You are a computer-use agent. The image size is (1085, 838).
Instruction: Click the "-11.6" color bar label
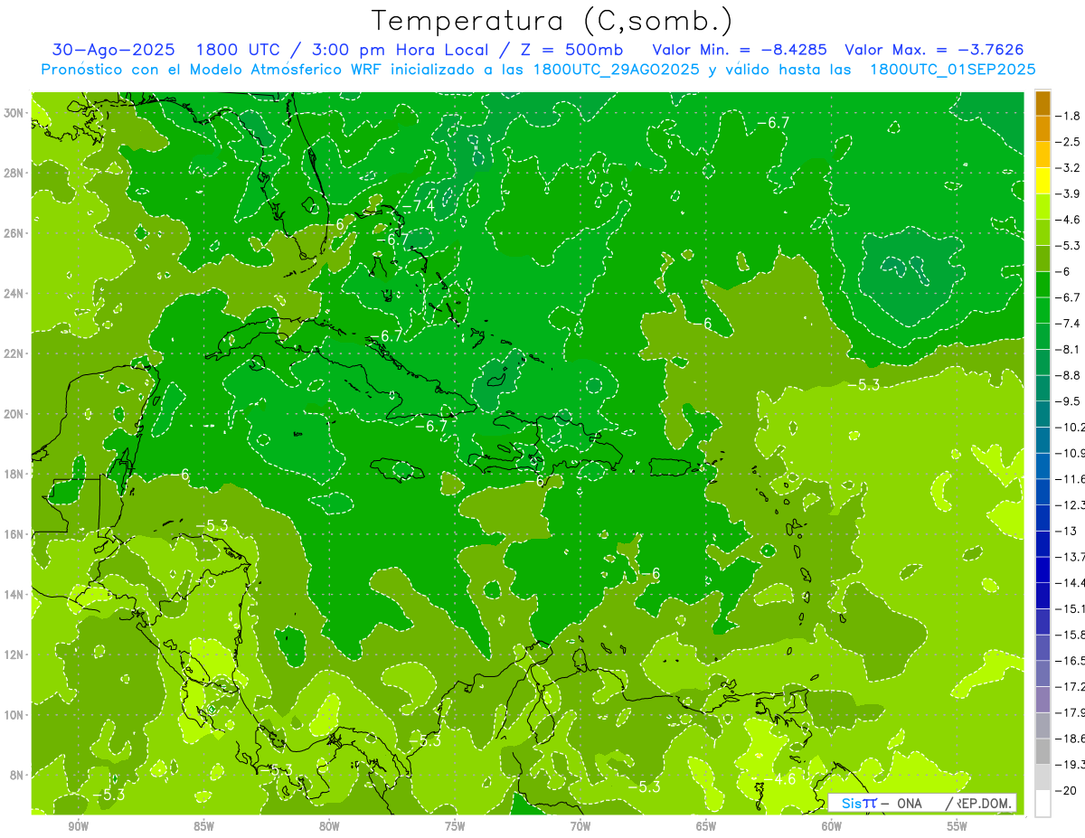click(x=1071, y=479)
